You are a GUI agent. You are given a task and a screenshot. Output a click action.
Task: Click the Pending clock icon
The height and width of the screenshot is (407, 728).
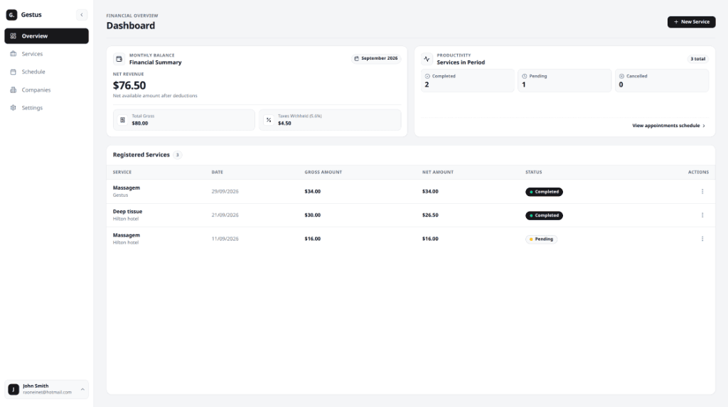point(525,76)
